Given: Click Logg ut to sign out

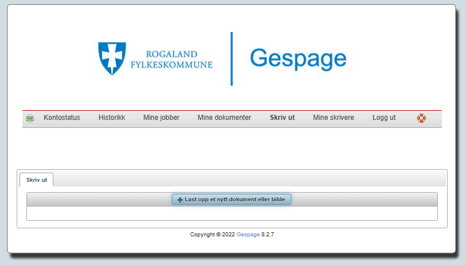Looking at the screenshot, I should click(x=384, y=118).
